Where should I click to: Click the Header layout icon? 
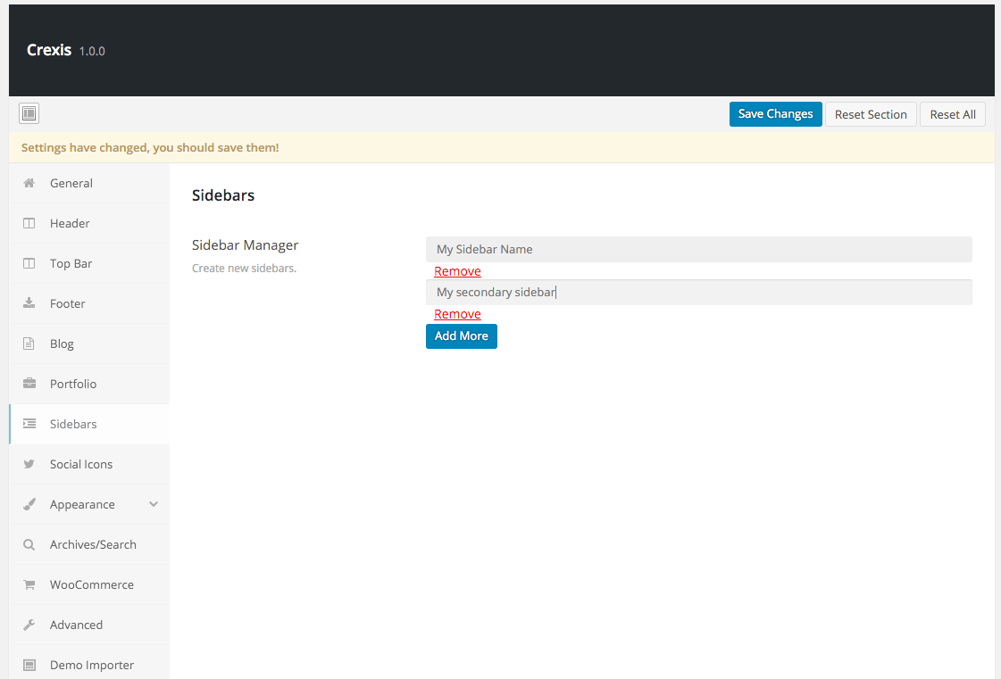click(29, 223)
